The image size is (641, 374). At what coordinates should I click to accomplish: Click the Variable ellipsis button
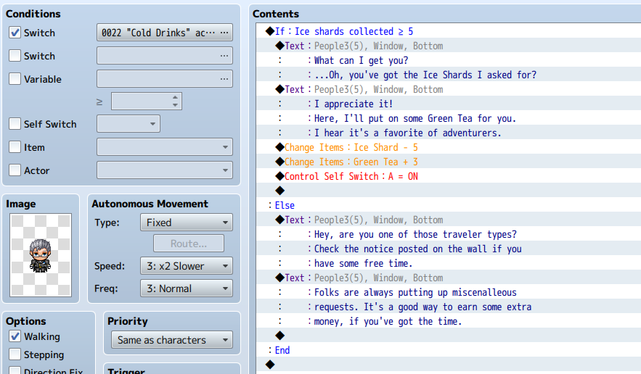[224, 79]
